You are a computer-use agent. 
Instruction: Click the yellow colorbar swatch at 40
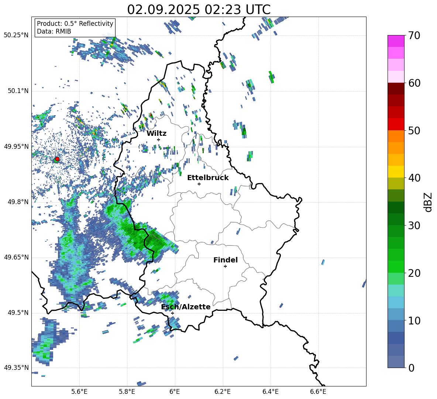click(x=396, y=172)
